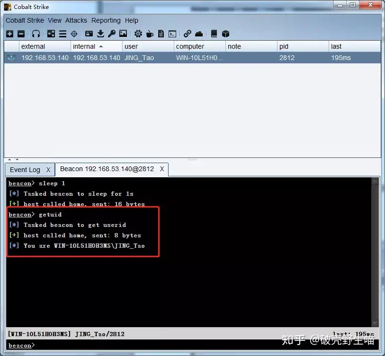
Task: Sort by the note column header
Action: (251, 46)
